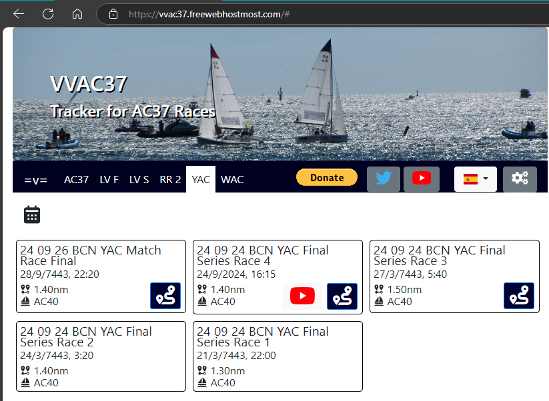The image size is (549, 401).
Task: Open the Twitter link button
Action: point(384,179)
